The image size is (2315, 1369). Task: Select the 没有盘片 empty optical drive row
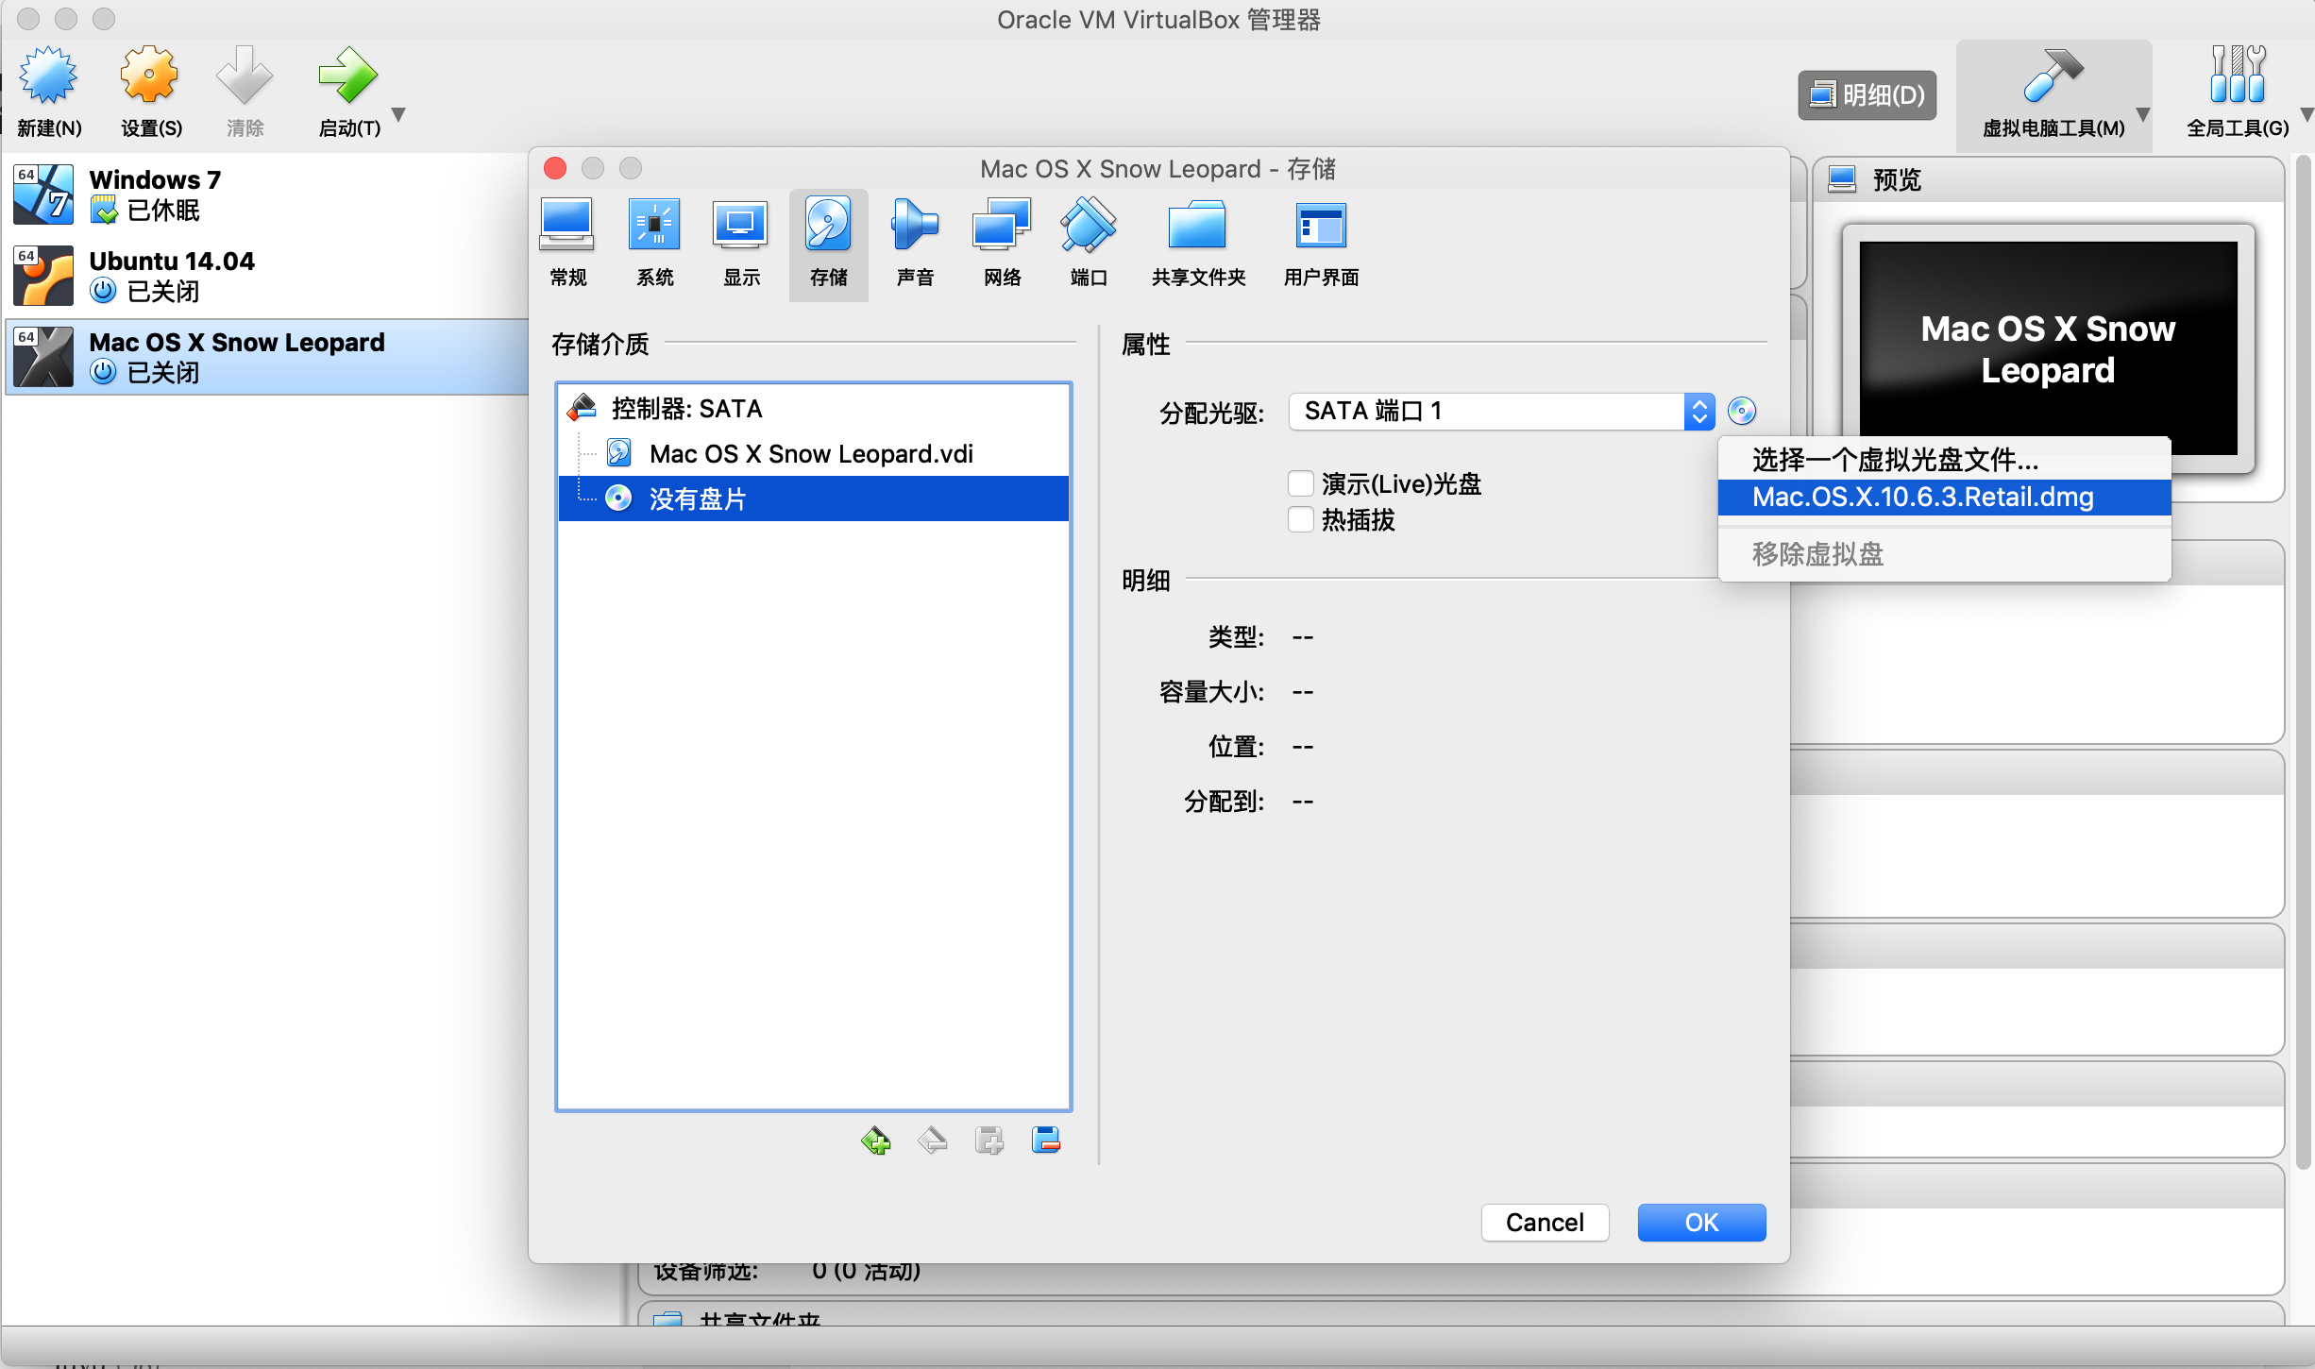point(814,499)
